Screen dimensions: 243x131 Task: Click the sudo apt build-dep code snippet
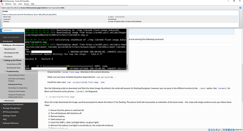[x=106, y=77]
